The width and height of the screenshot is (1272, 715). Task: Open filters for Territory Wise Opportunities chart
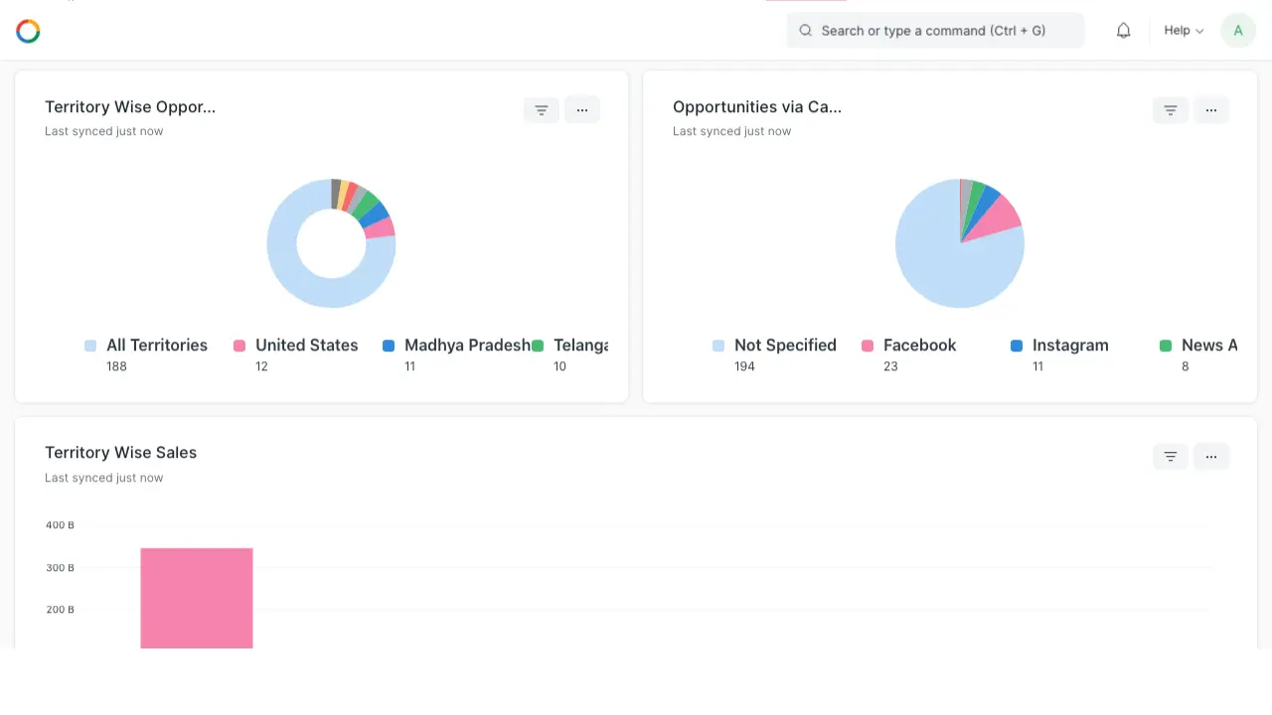[541, 109]
